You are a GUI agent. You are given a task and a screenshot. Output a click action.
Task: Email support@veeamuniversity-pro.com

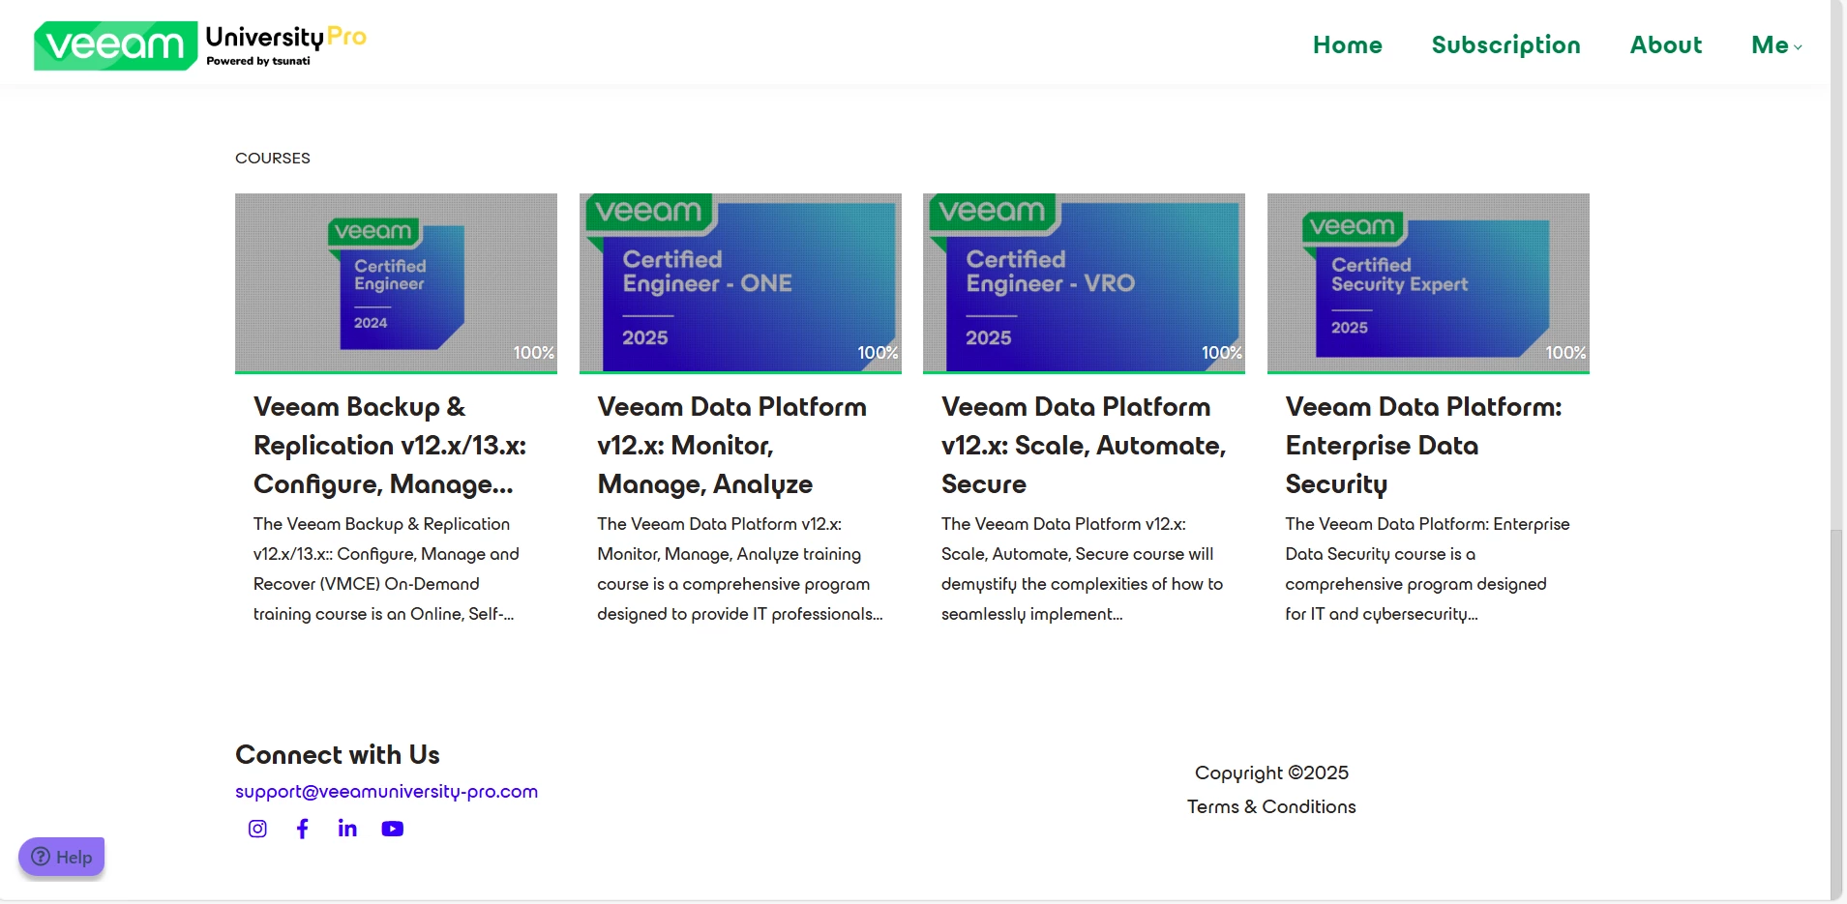[x=386, y=791]
